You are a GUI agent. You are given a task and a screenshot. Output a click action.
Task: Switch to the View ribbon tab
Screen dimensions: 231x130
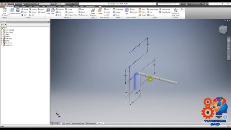43,6
